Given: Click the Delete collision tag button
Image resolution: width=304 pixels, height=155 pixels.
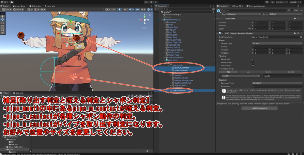Looking at the screenshot, I should (291, 72).
